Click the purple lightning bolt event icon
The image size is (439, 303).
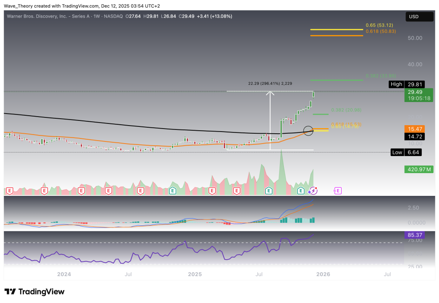click(313, 190)
